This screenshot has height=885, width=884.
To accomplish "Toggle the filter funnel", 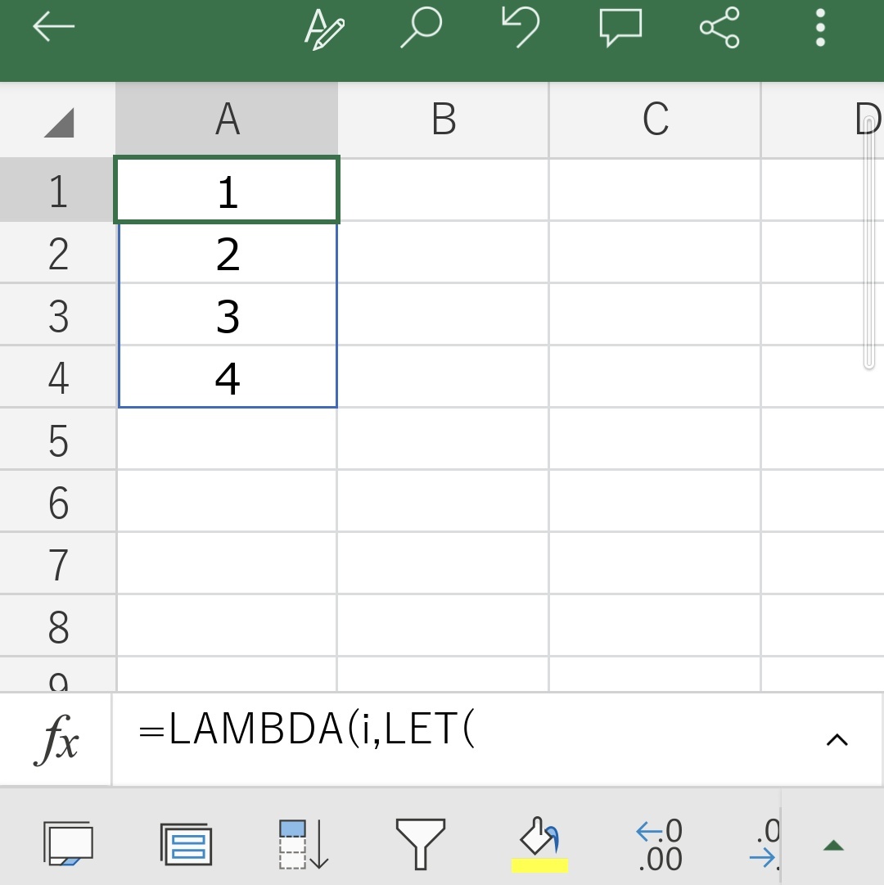I will point(421,844).
